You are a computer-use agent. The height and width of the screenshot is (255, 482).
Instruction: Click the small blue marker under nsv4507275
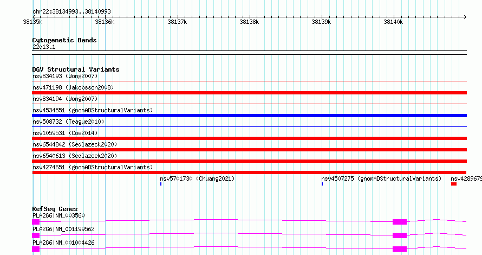322,184
